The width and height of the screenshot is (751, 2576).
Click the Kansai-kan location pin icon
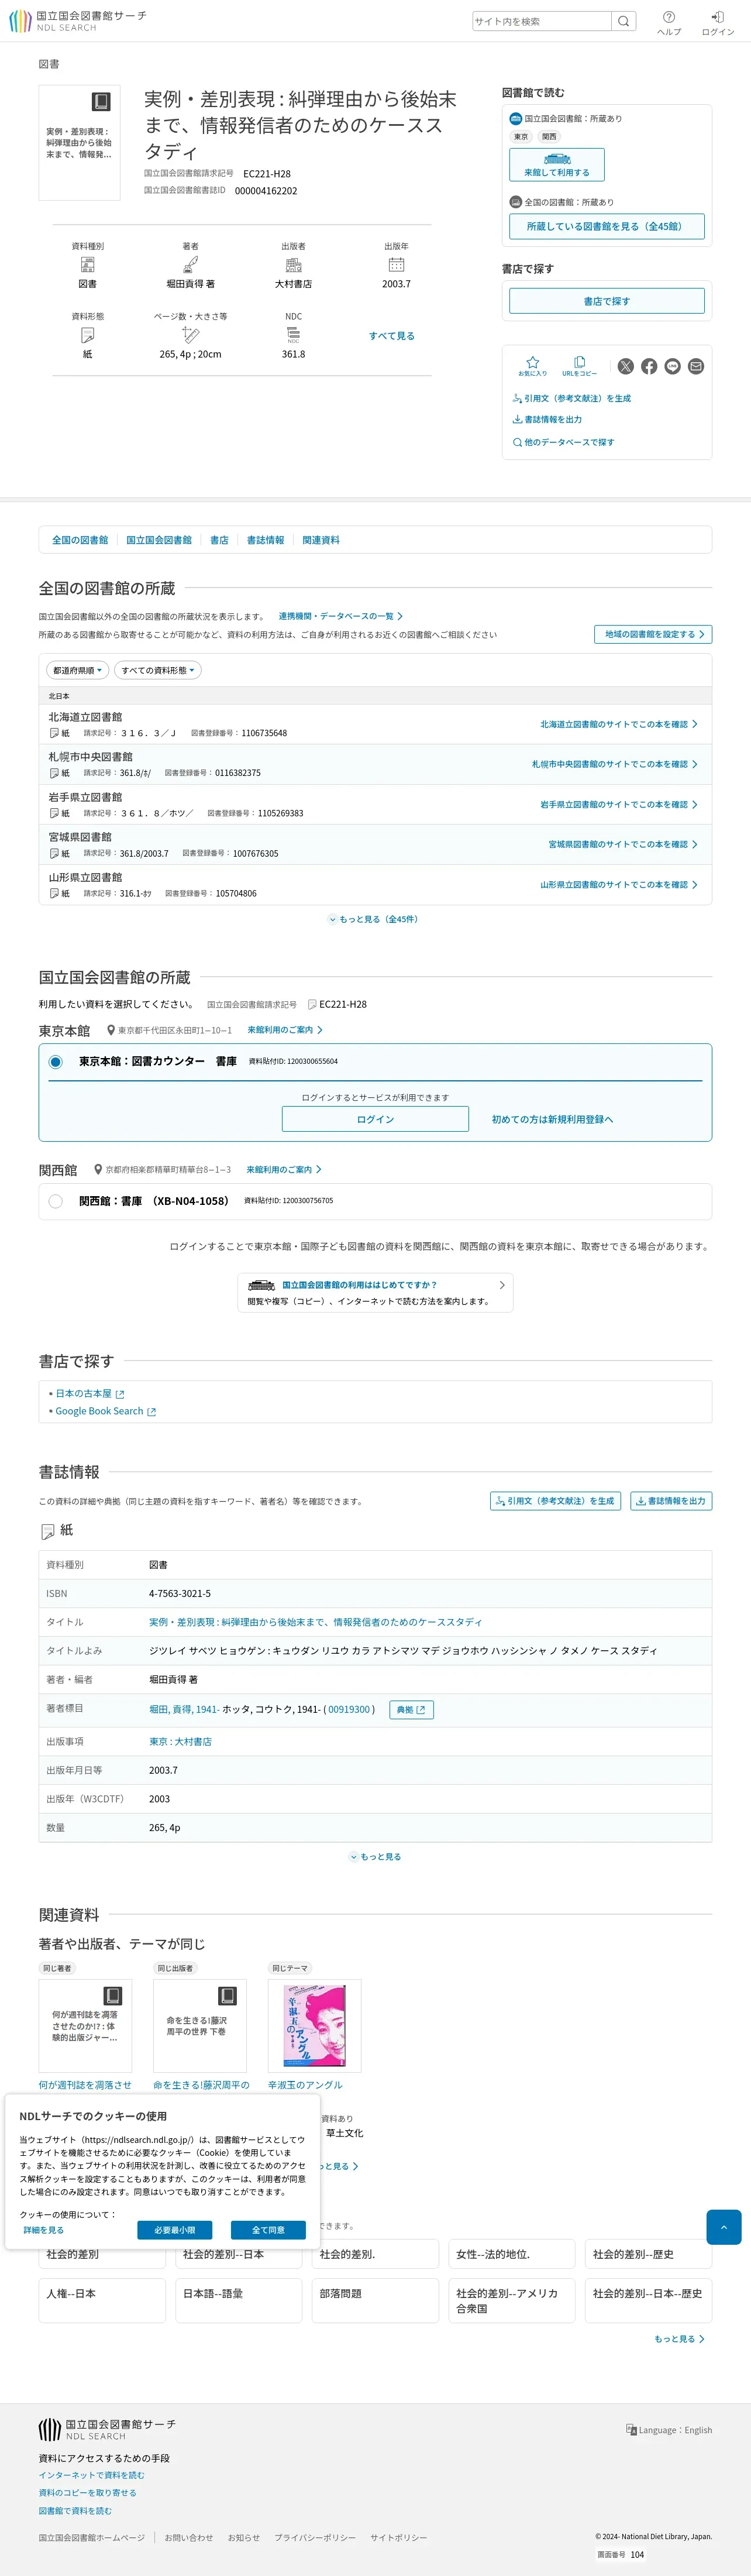coord(98,1169)
